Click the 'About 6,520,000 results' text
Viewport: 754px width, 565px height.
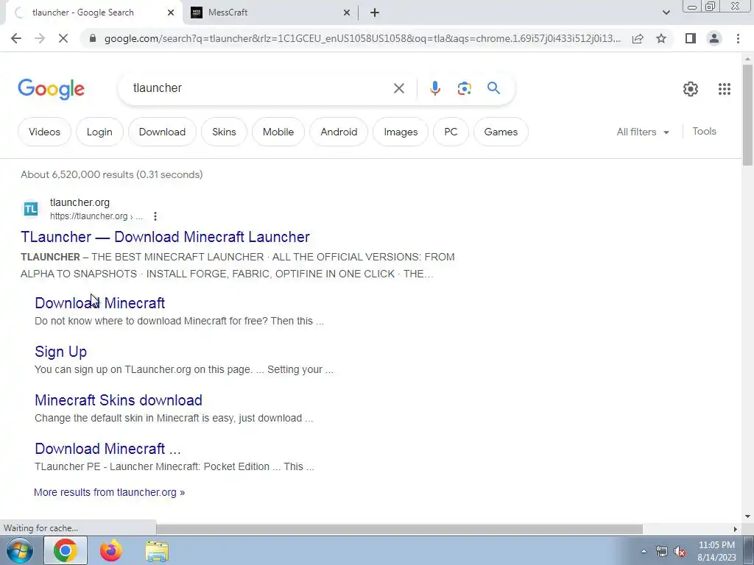pos(112,174)
